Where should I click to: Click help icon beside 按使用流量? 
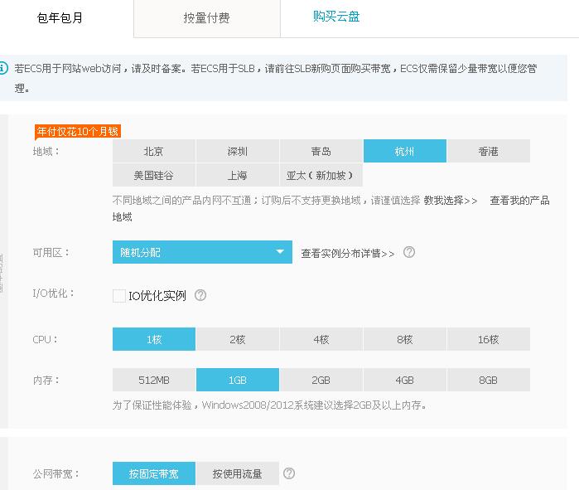tap(289, 473)
